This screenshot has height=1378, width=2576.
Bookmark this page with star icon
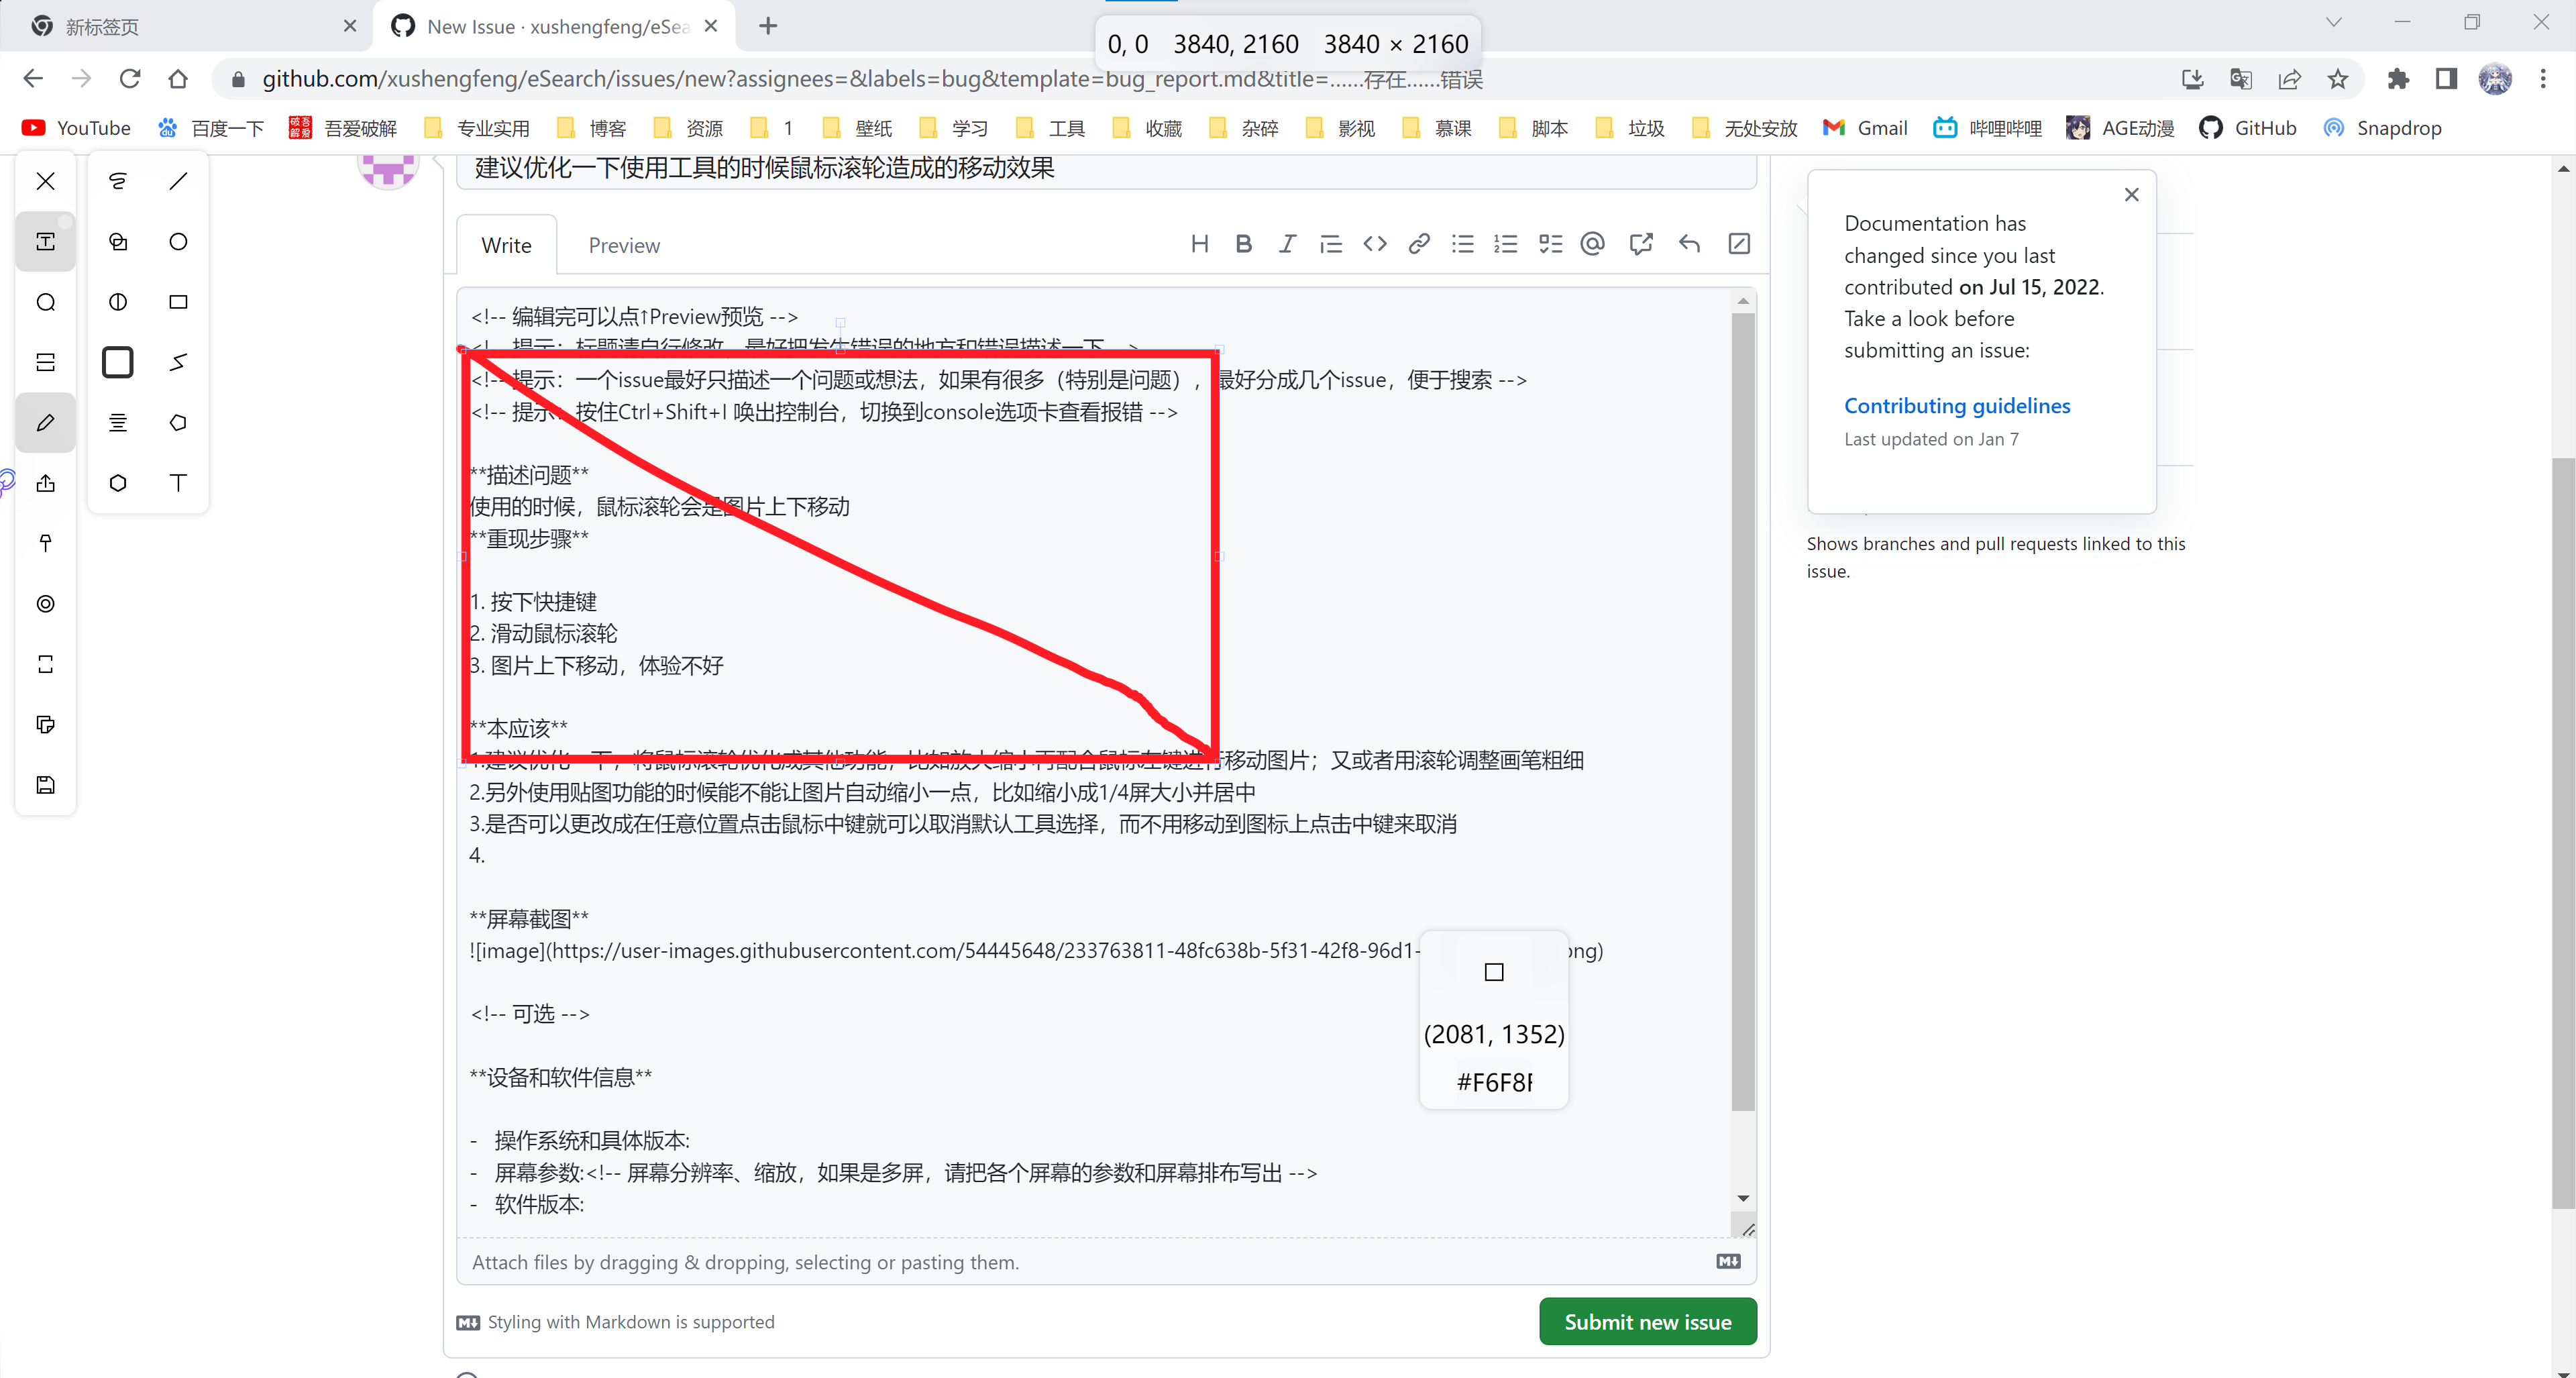tap(2337, 79)
